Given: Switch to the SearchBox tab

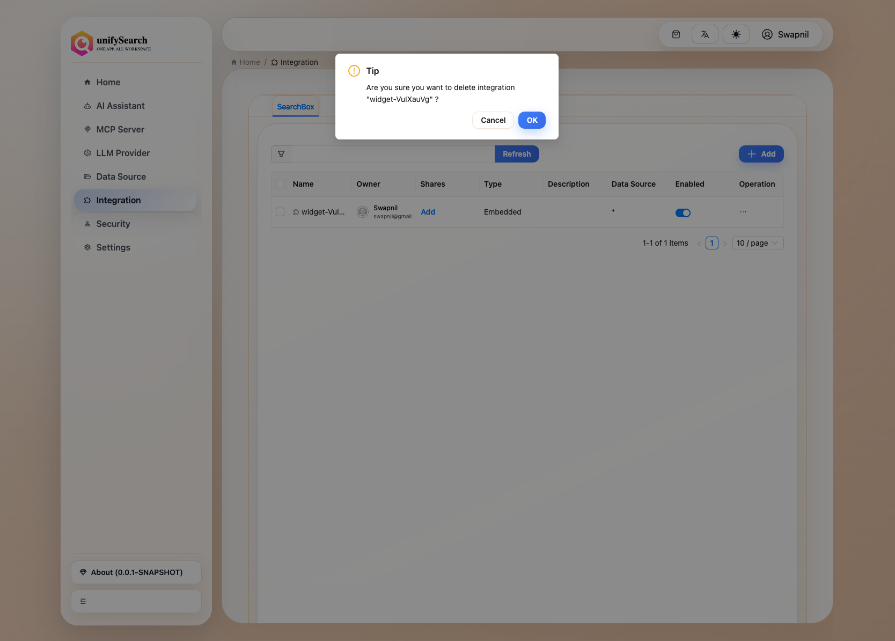Looking at the screenshot, I should [x=295, y=106].
